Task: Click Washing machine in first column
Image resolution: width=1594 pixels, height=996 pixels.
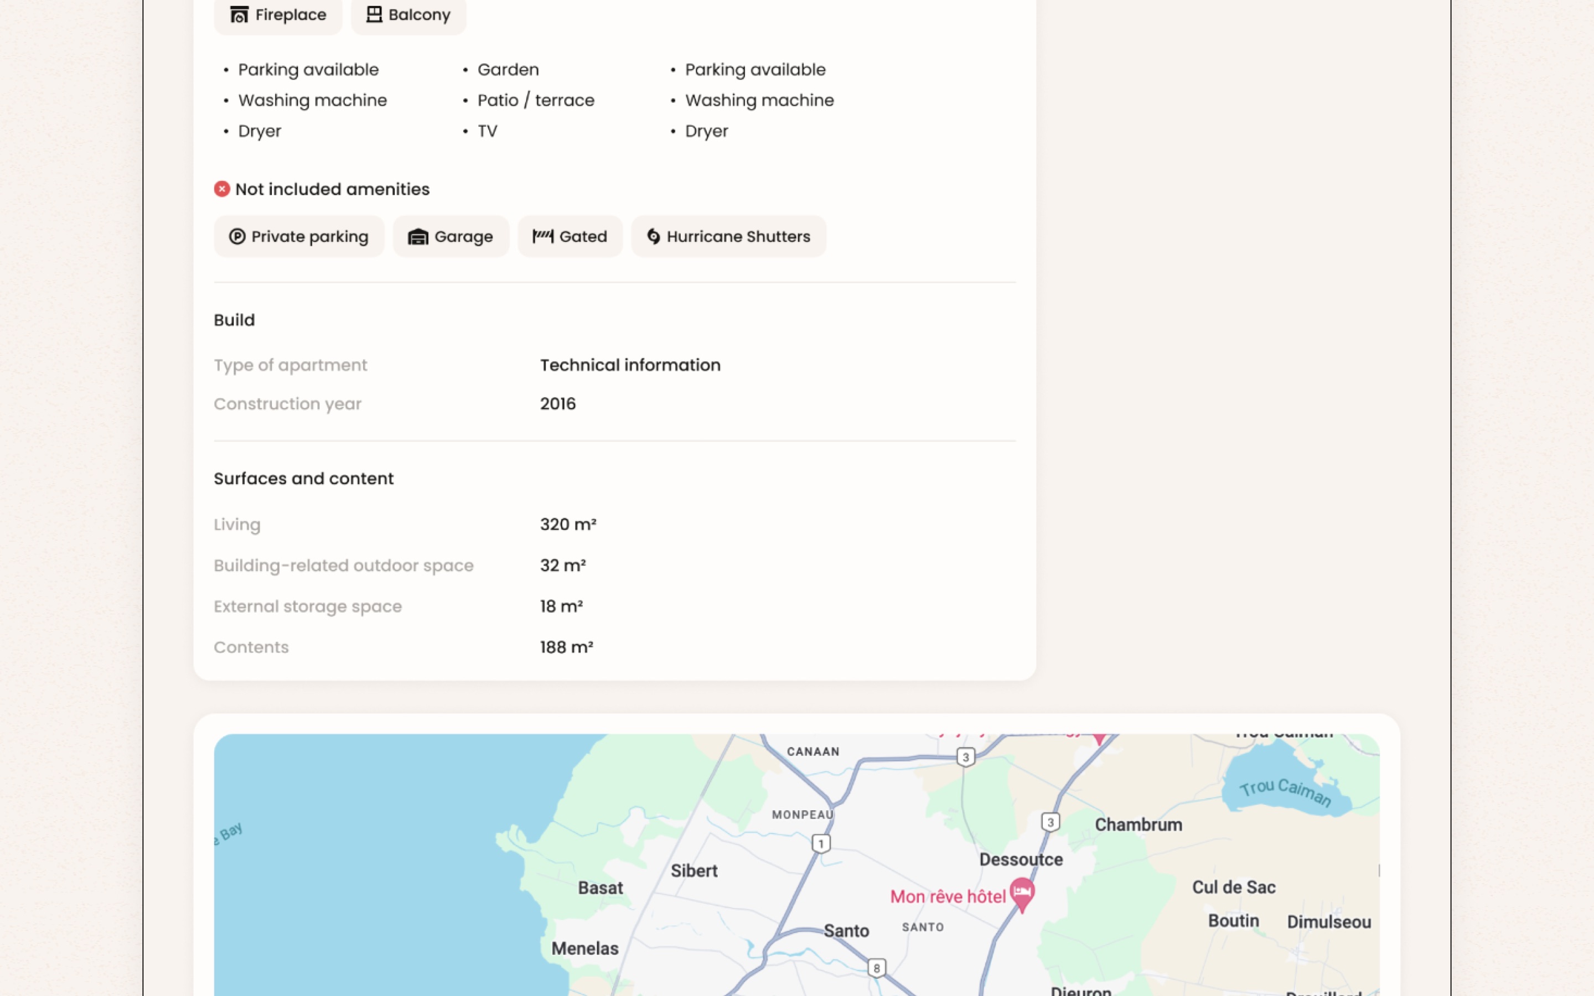Action: click(313, 100)
